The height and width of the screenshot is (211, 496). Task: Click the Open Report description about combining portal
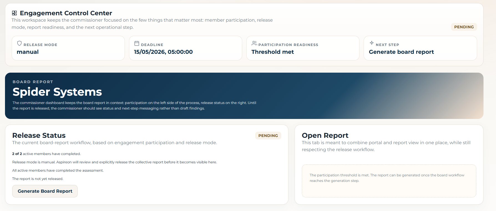tap(386, 146)
